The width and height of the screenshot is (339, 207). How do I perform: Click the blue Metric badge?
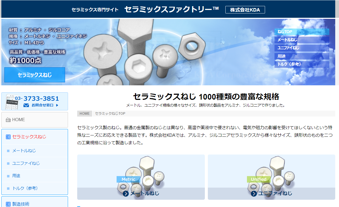click(128, 179)
